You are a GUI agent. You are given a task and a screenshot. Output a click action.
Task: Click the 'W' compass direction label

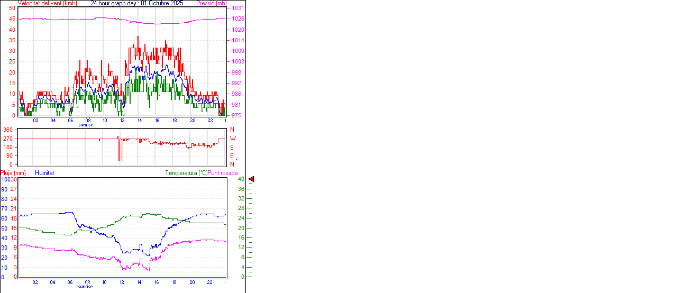(233, 139)
